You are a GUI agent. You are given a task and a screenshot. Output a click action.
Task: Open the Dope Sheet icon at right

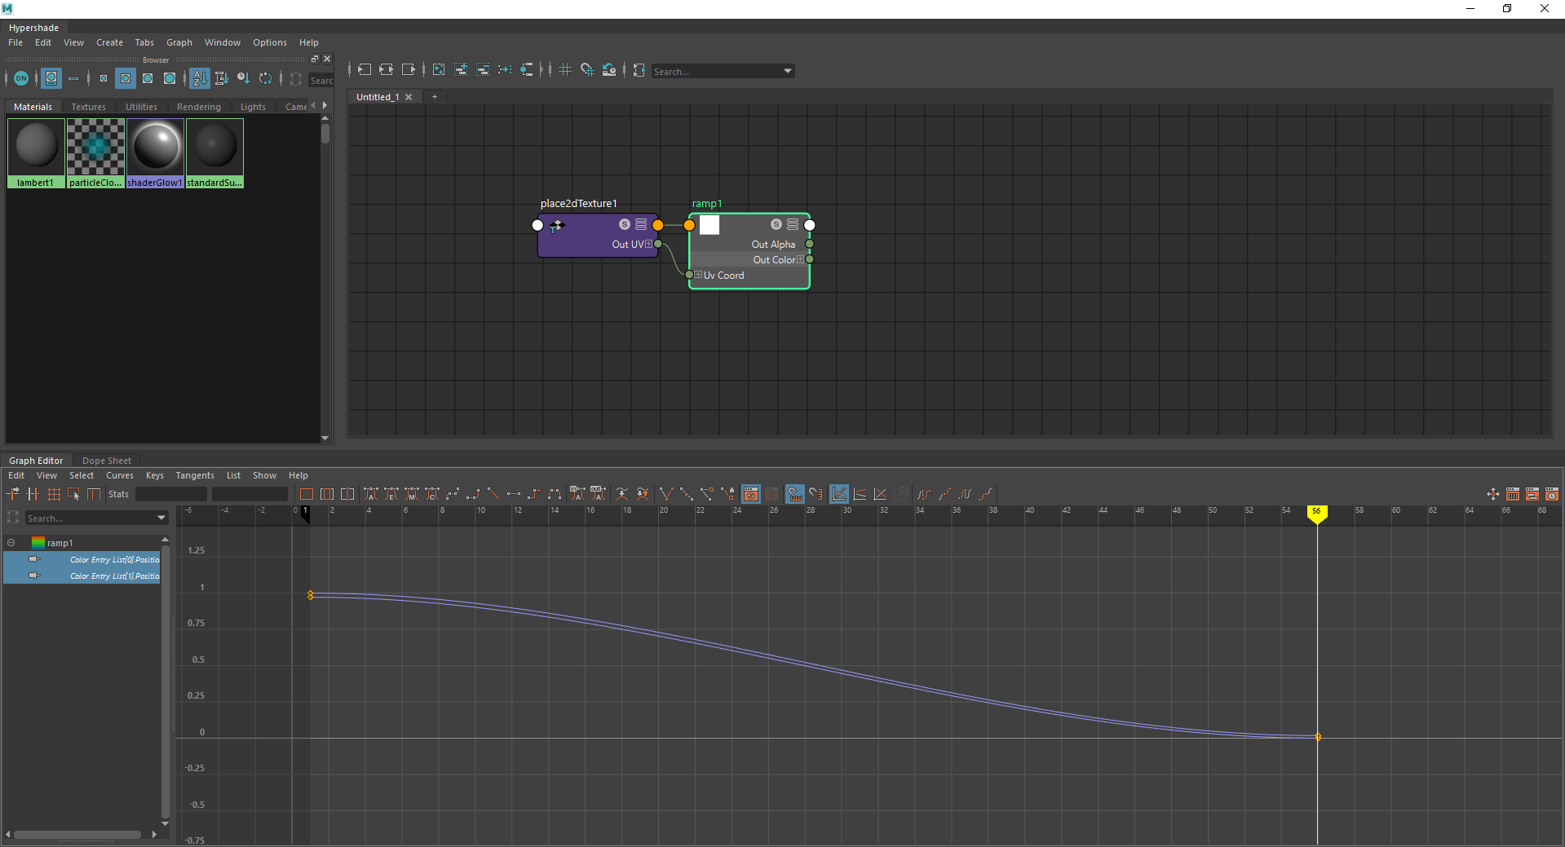point(1512,494)
